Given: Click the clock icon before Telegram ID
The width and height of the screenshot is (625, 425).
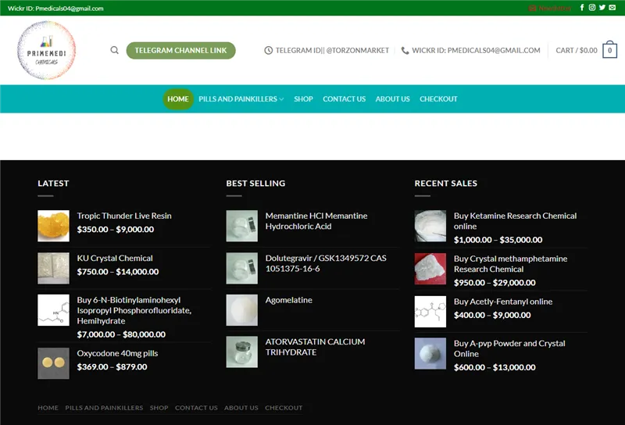Looking at the screenshot, I should (269, 50).
